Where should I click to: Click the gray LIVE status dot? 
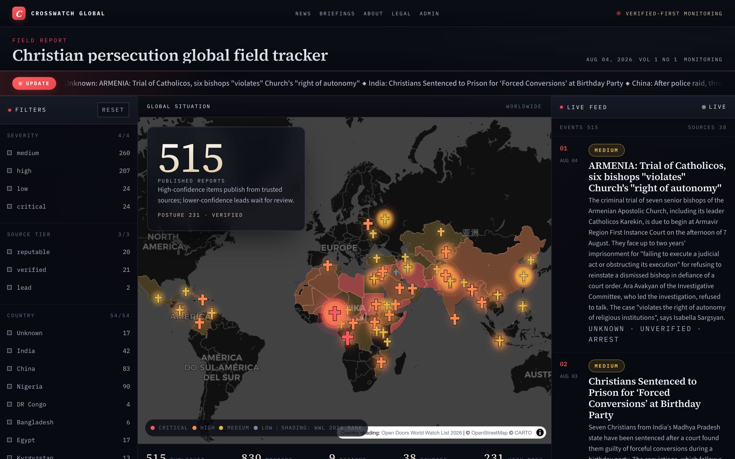click(x=703, y=107)
